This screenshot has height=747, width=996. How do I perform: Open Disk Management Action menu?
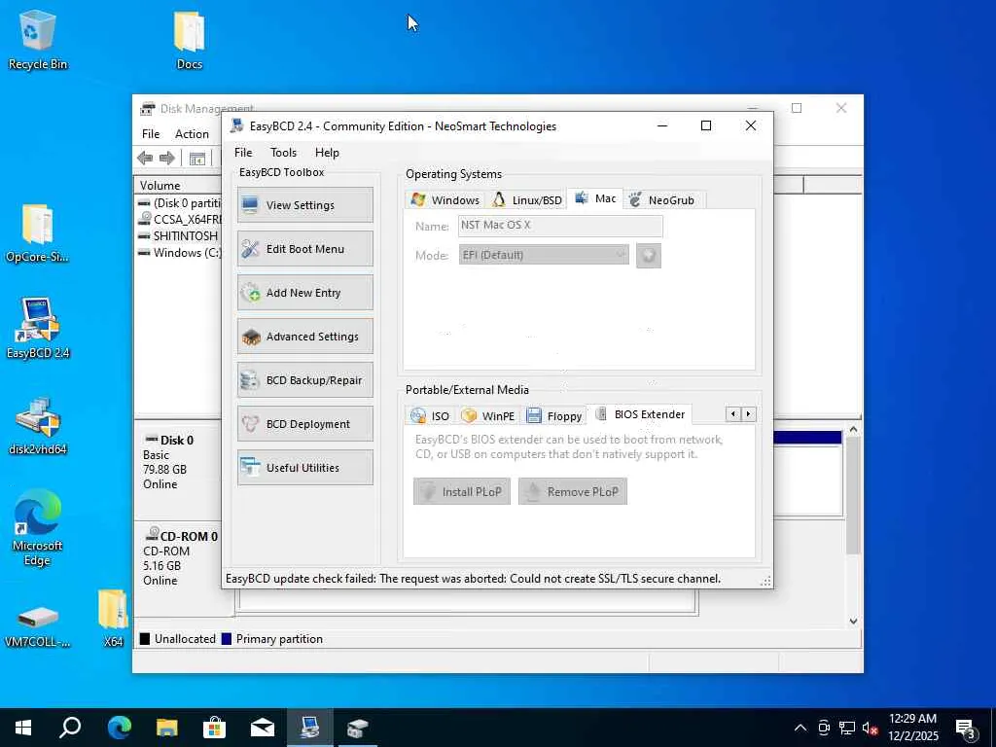pyautogui.click(x=192, y=134)
